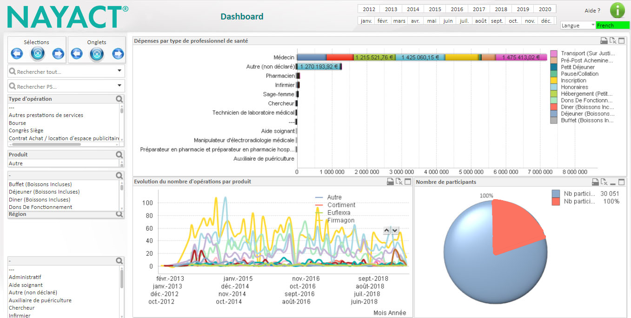The width and height of the screenshot is (631, 318).
Task: Click the Aide ? help label
Action: point(592,10)
